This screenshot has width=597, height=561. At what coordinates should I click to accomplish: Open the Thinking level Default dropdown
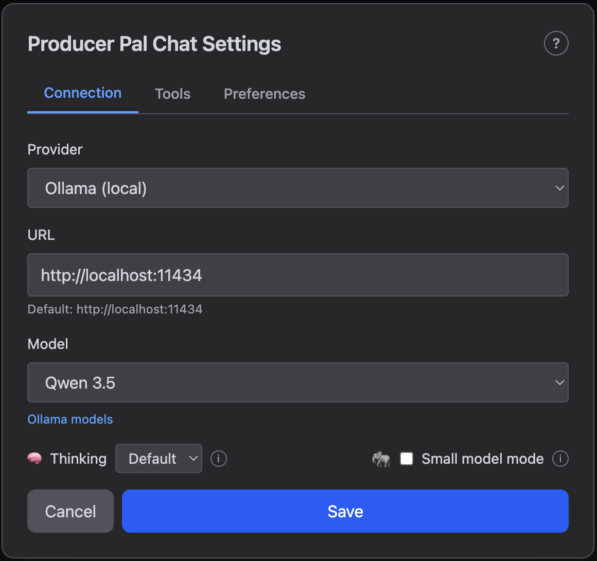(x=159, y=459)
